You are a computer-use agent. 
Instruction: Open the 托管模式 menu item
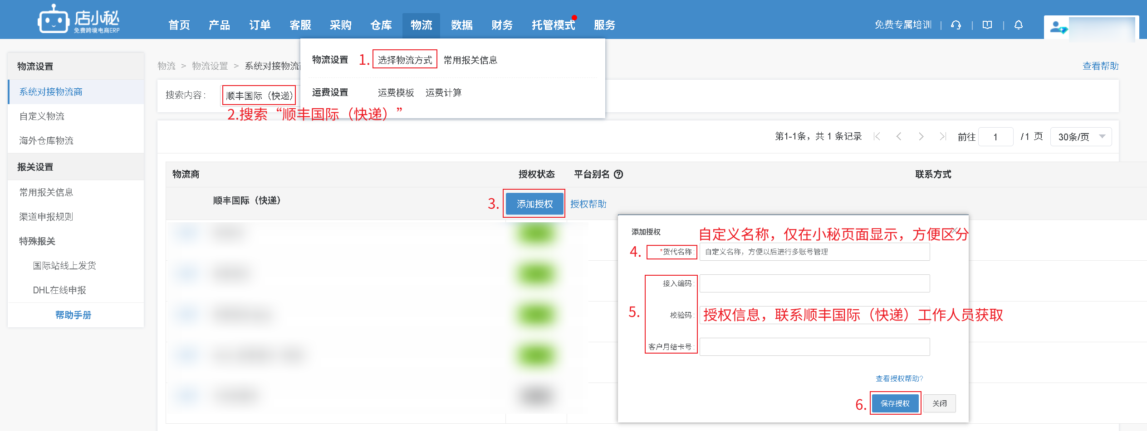click(553, 25)
